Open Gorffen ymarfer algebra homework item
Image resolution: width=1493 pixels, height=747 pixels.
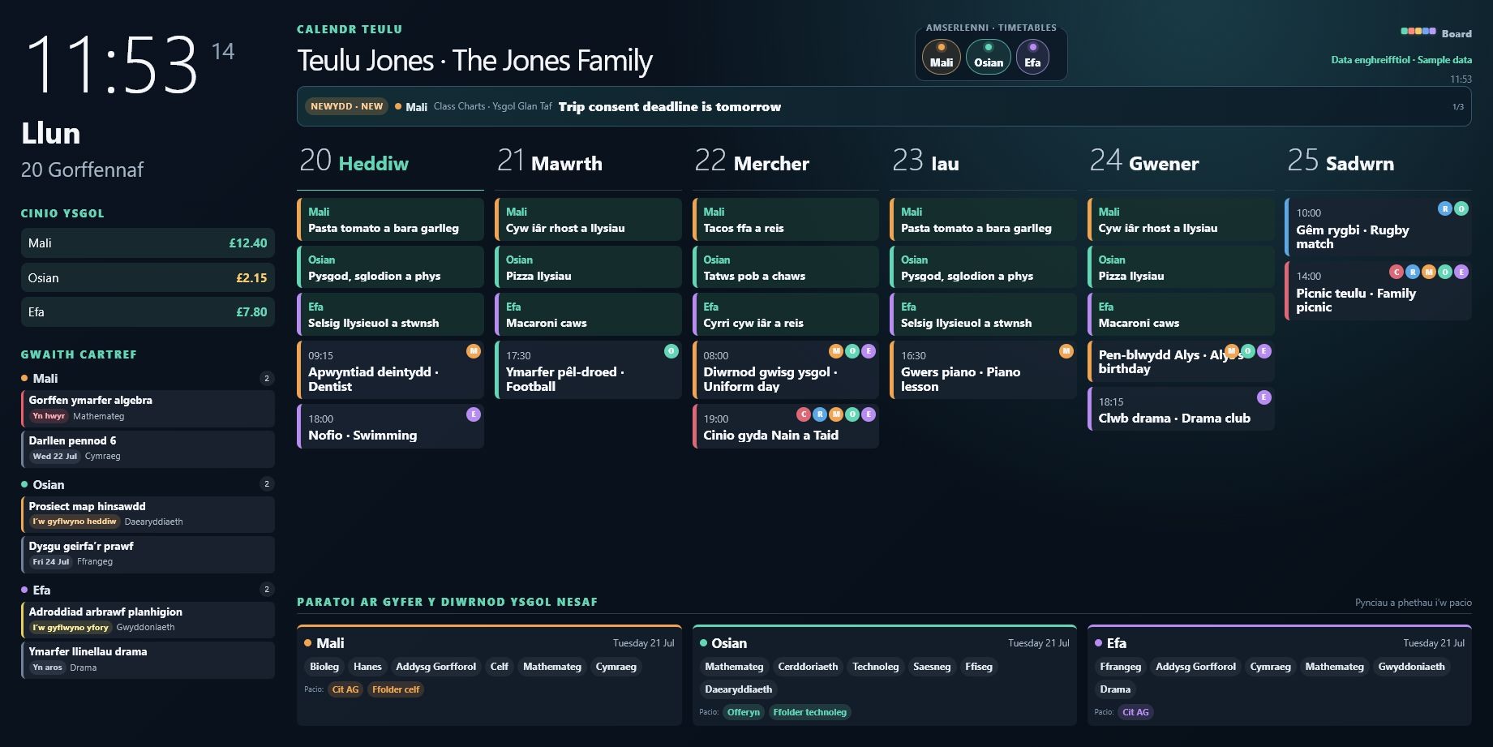coord(148,408)
